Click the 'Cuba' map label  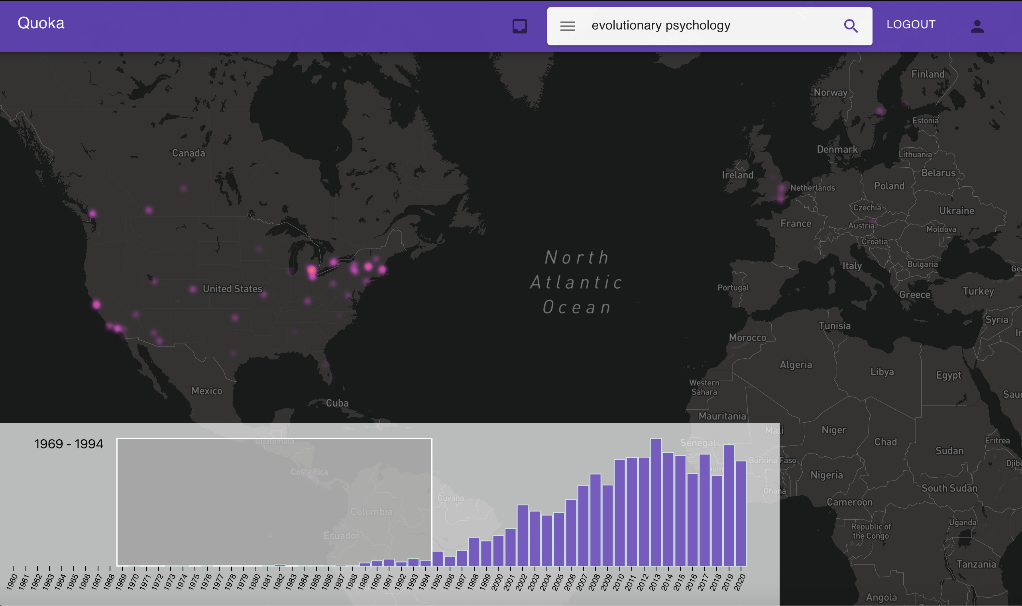(337, 403)
